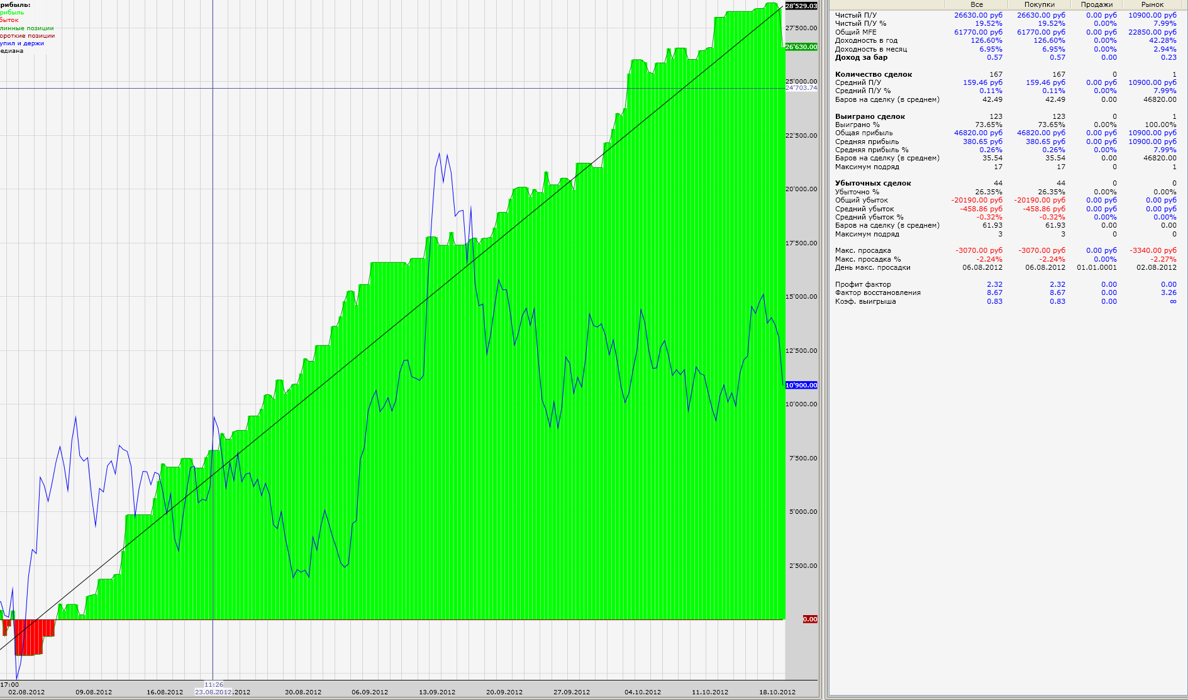
Task: Click the 13.09.2012 date on the time axis
Action: [x=437, y=692]
